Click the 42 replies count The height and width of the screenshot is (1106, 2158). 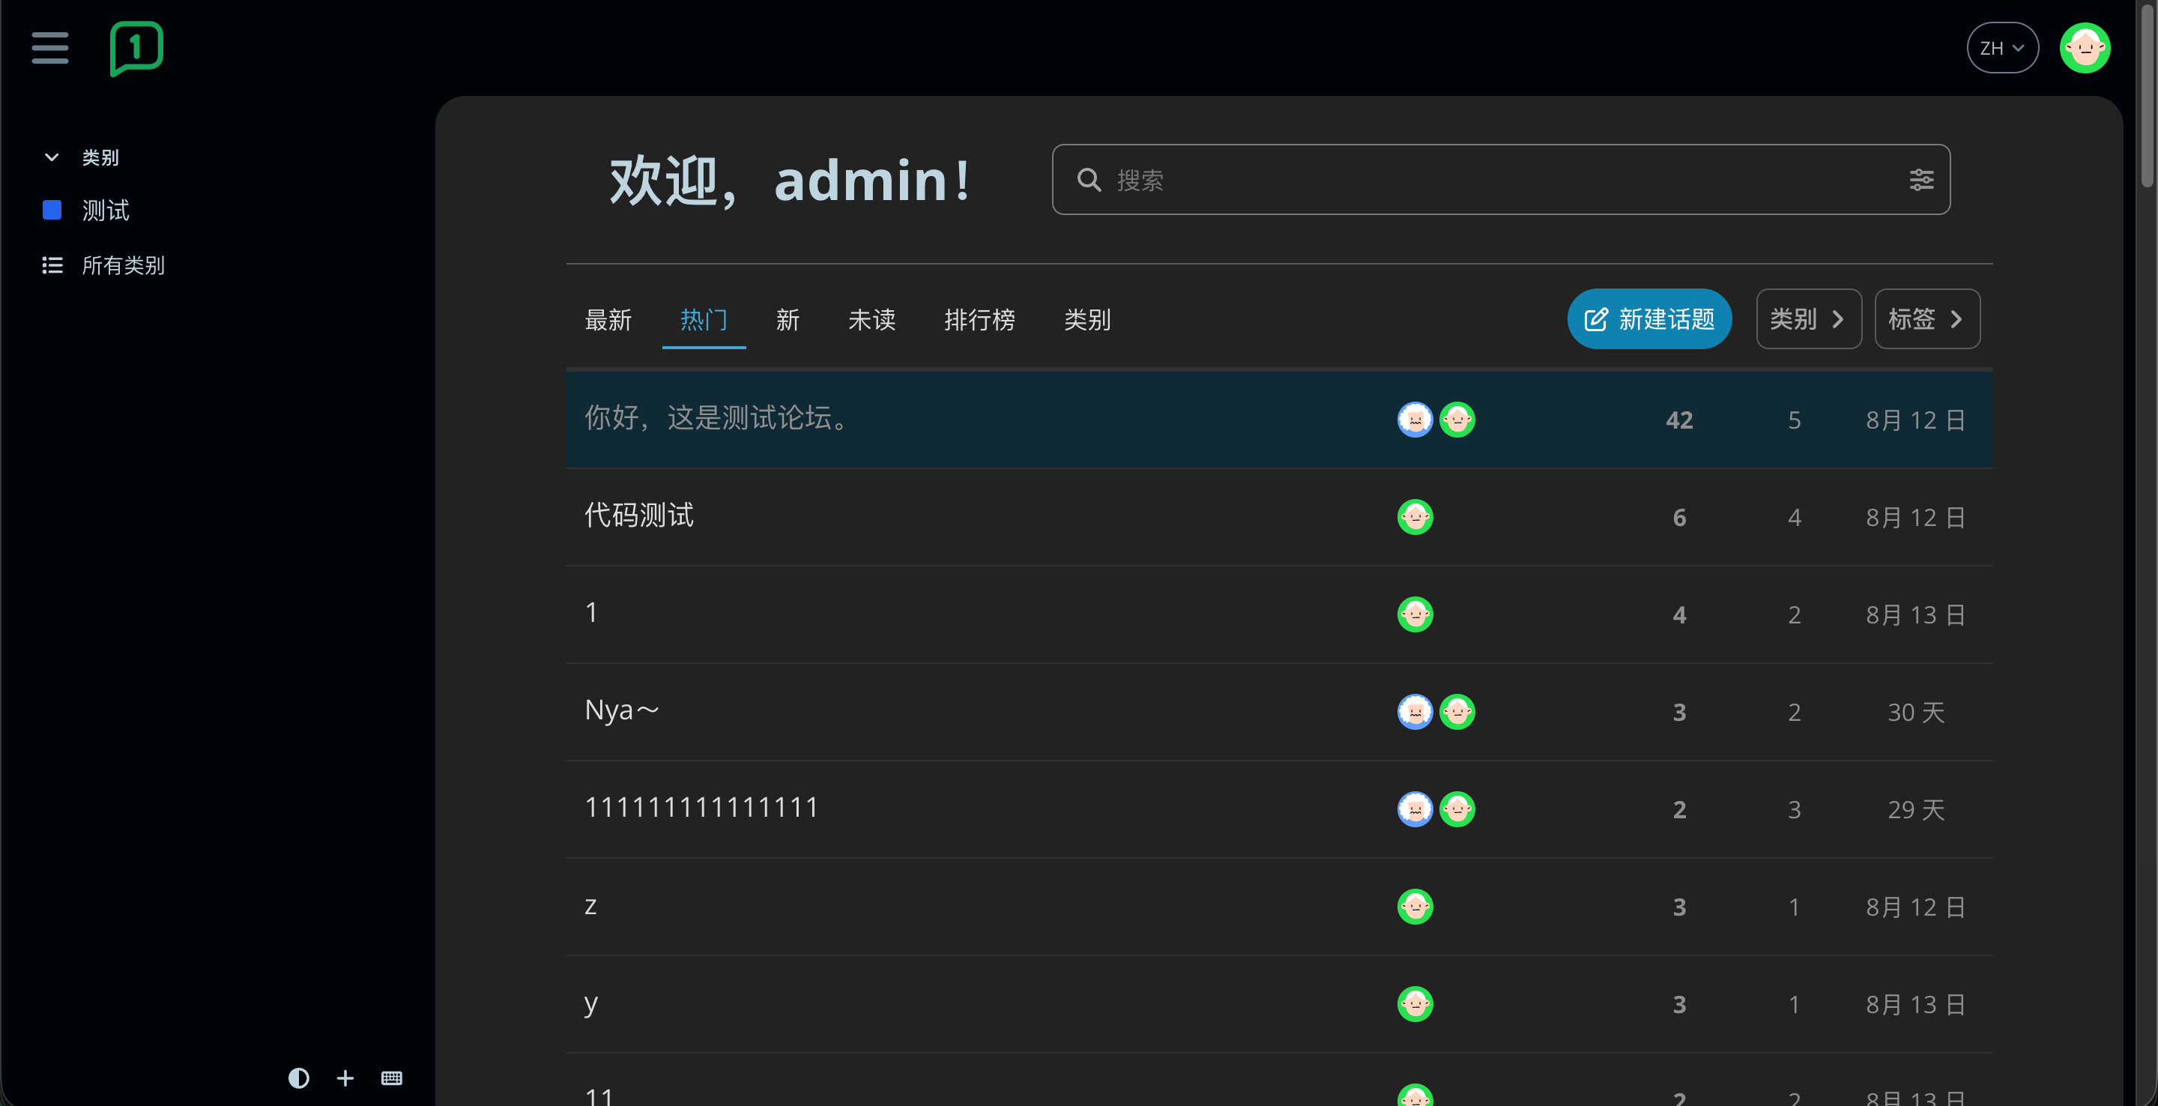coord(1678,420)
